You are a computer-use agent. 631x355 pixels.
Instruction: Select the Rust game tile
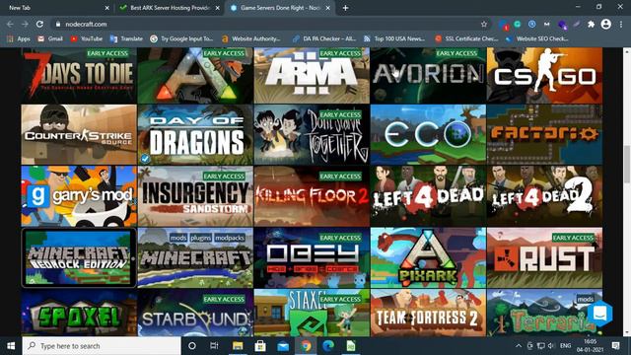[544, 257]
